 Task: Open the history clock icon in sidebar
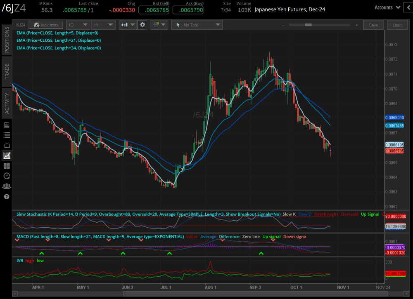click(7, 176)
